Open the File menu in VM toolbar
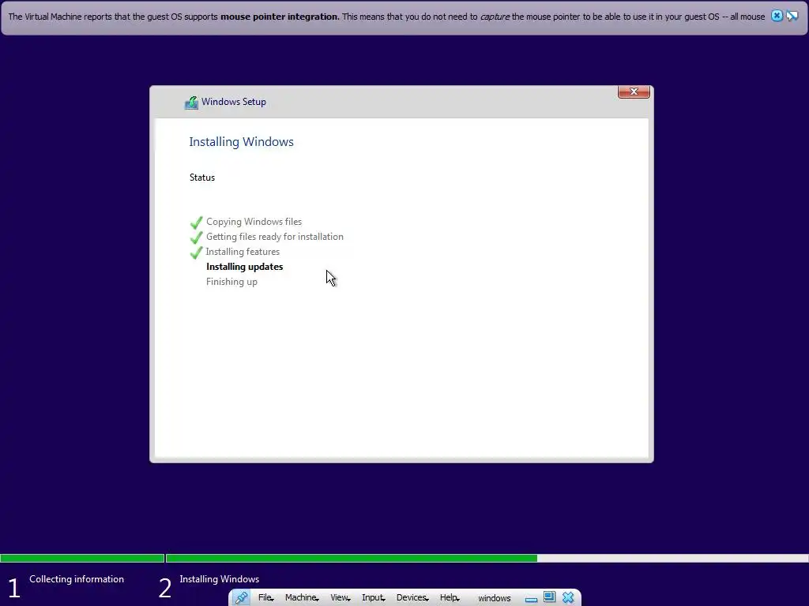This screenshot has width=809, height=606. pos(265,598)
